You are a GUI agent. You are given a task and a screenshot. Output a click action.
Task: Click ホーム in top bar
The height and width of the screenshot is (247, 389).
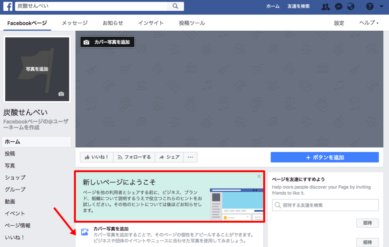coord(273,6)
